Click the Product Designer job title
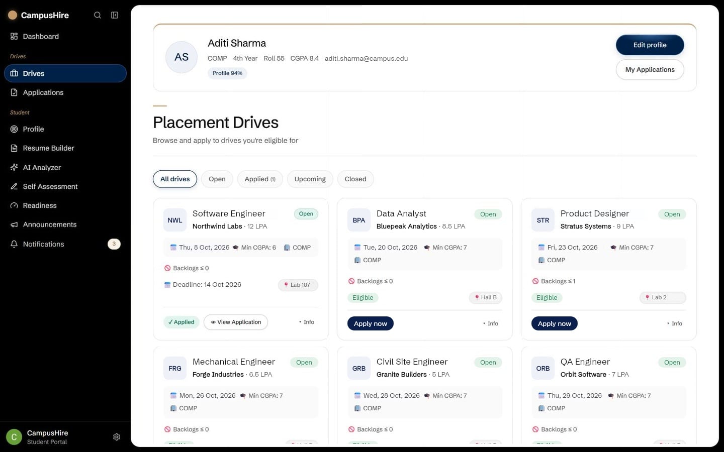The image size is (724, 452). [595, 213]
